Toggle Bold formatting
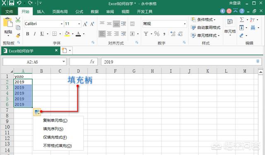 (28, 34)
